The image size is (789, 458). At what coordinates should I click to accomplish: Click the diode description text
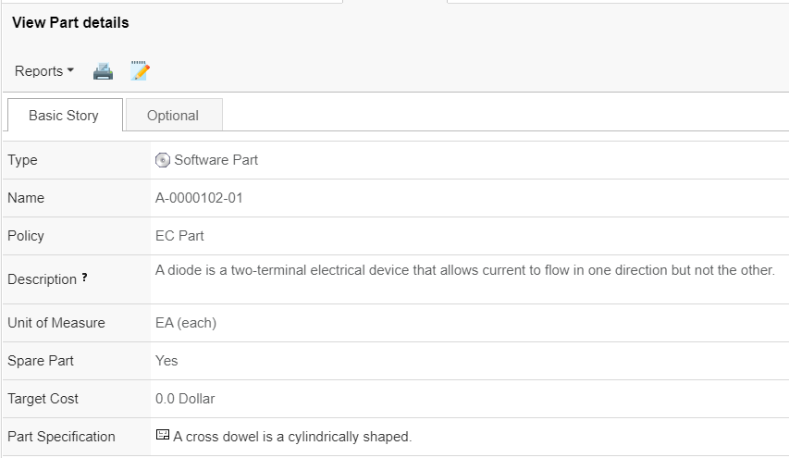464,270
